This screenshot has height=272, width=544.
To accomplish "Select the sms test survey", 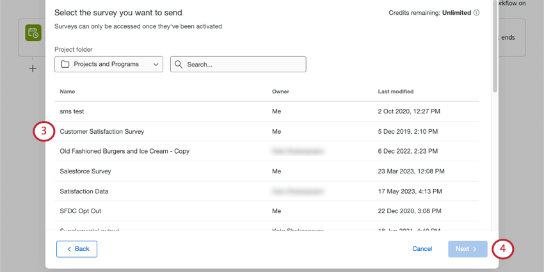I will click(x=72, y=111).
